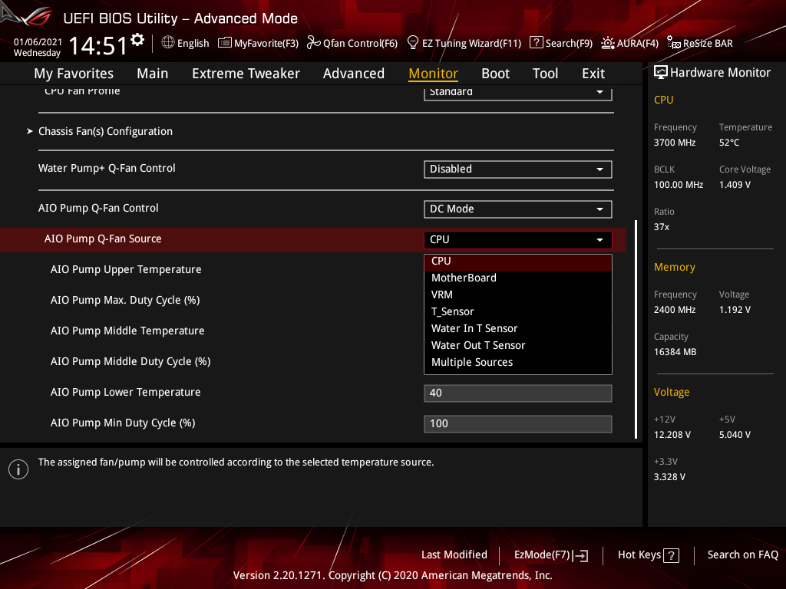Viewport: 786px width, 589px height.
Task: Click the +5V 5.040 V reading
Action: click(735, 435)
